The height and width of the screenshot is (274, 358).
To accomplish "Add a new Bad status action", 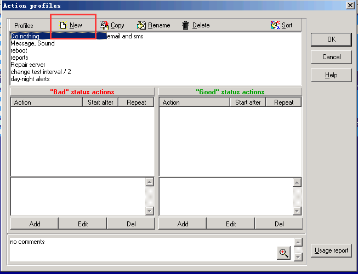I will (35, 224).
